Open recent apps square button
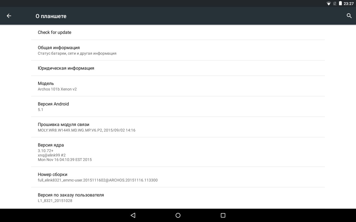This screenshot has width=356, height=222. (x=223, y=215)
